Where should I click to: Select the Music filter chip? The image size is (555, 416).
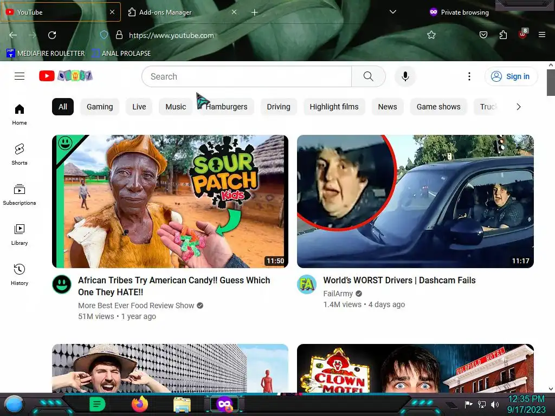tap(176, 107)
